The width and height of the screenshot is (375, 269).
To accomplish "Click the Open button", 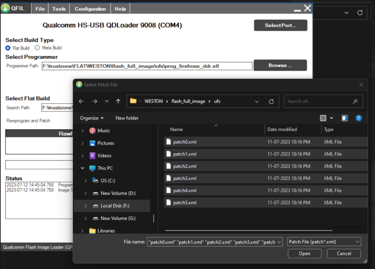I will pyautogui.click(x=304, y=253).
